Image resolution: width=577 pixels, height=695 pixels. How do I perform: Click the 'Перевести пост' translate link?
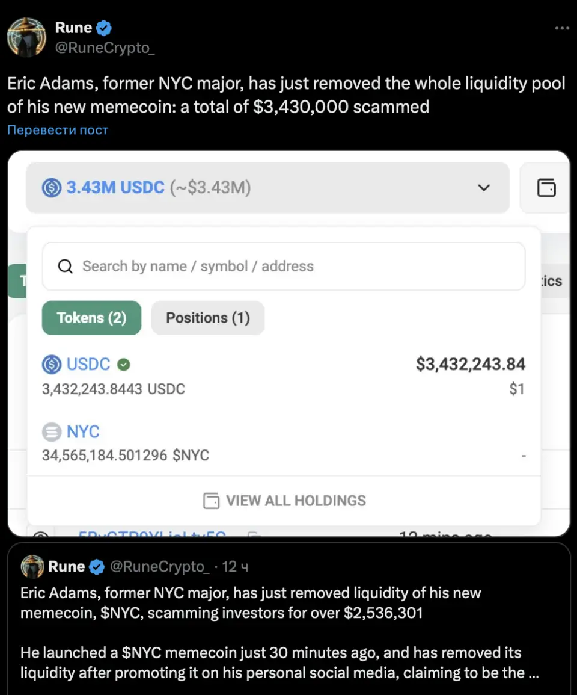(58, 130)
